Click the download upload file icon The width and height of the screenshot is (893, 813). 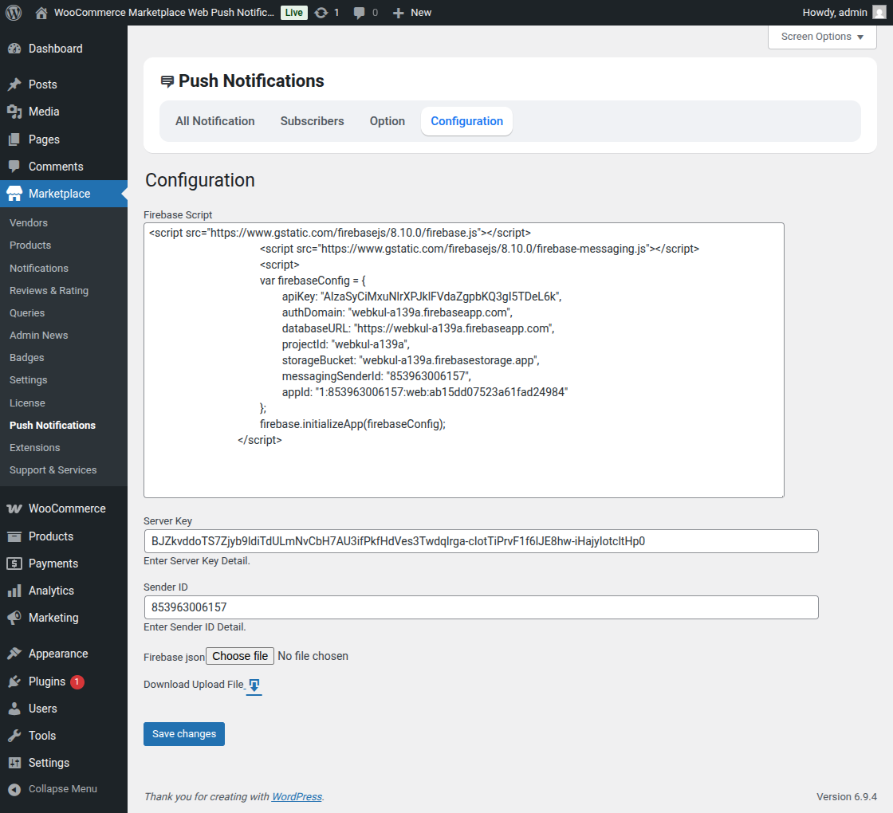(254, 685)
